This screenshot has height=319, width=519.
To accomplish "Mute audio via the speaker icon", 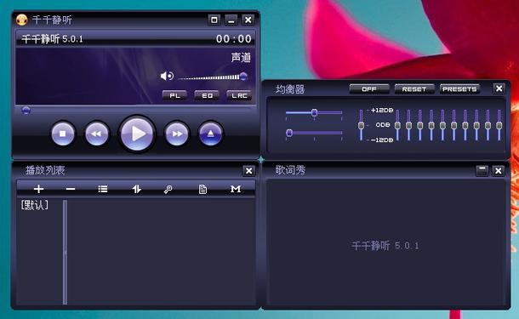I will tap(167, 76).
